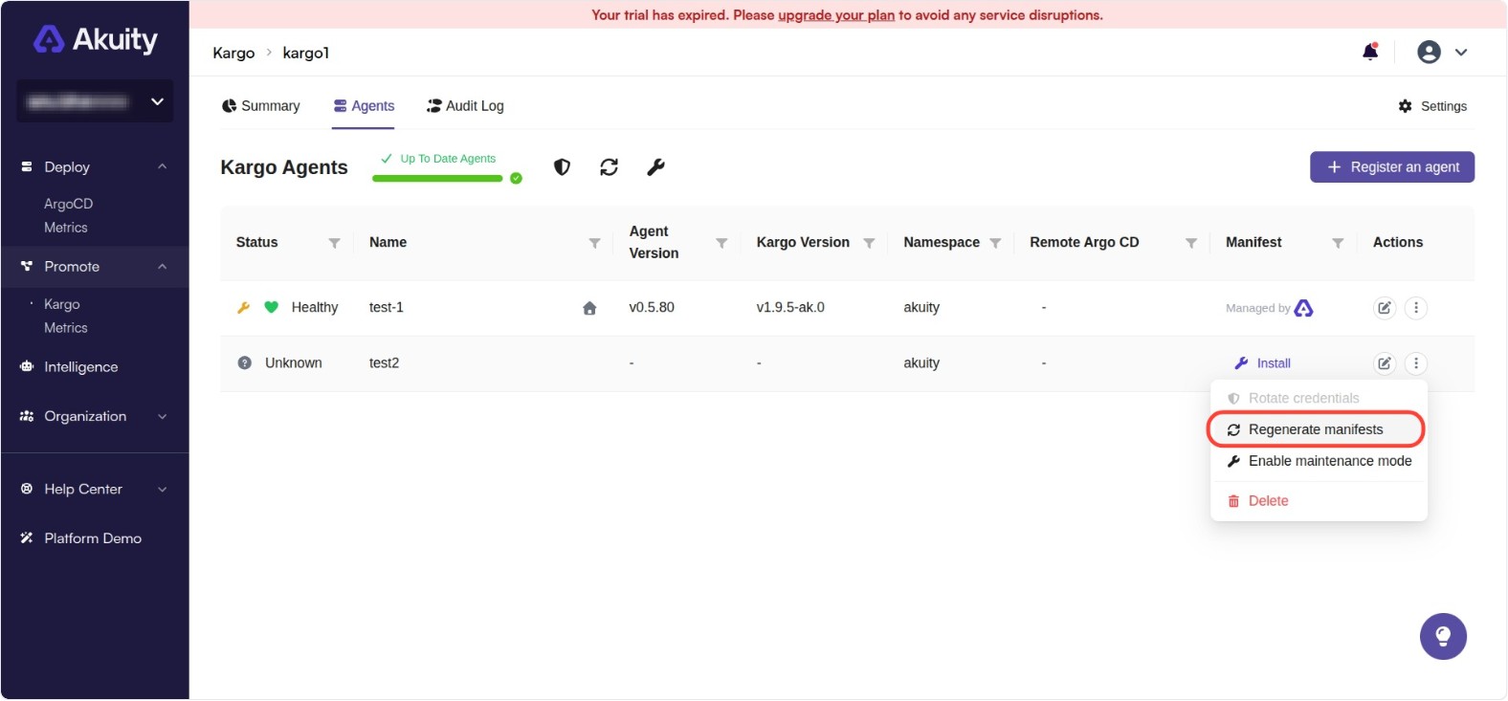Click the edit icon for test2 agent
1508x701 pixels.
[x=1384, y=363]
